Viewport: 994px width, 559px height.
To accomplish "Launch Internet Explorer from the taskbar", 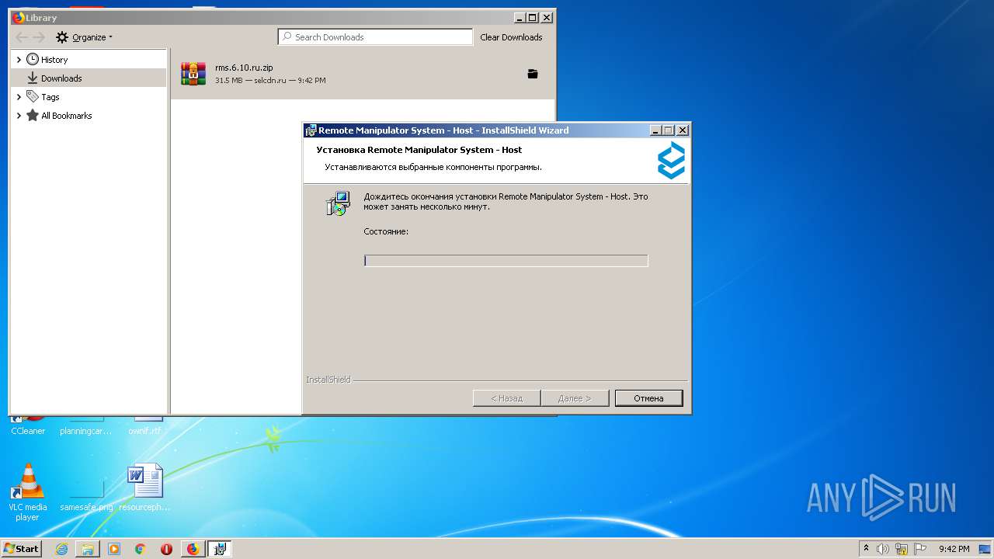I will pyautogui.click(x=61, y=549).
